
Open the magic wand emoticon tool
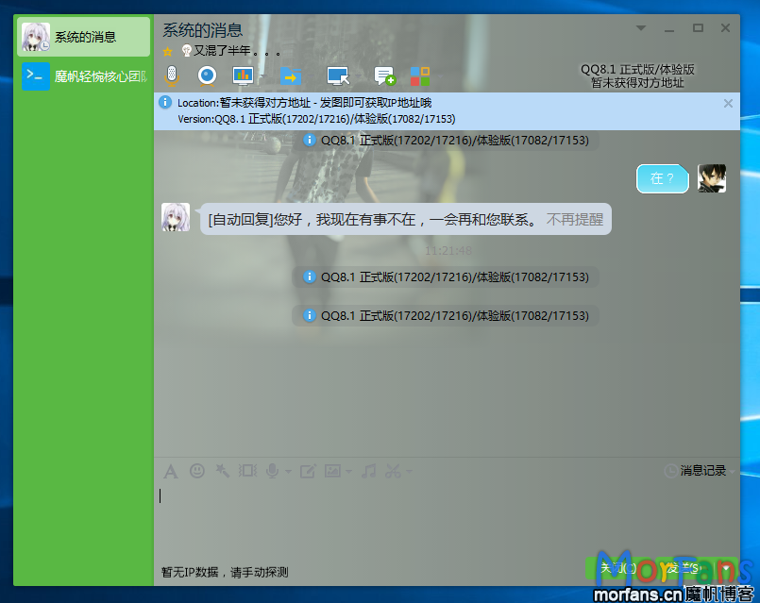tap(222, 470)
